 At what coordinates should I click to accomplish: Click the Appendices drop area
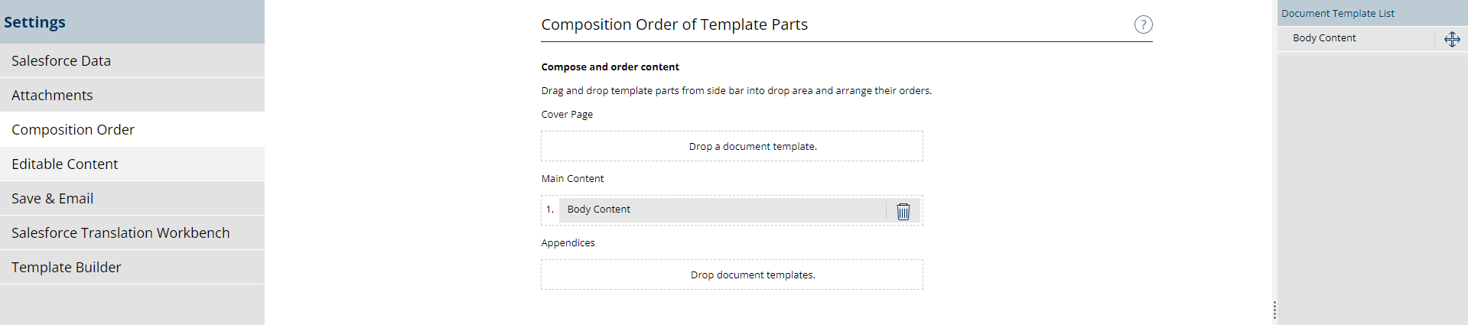click(731, 275)
